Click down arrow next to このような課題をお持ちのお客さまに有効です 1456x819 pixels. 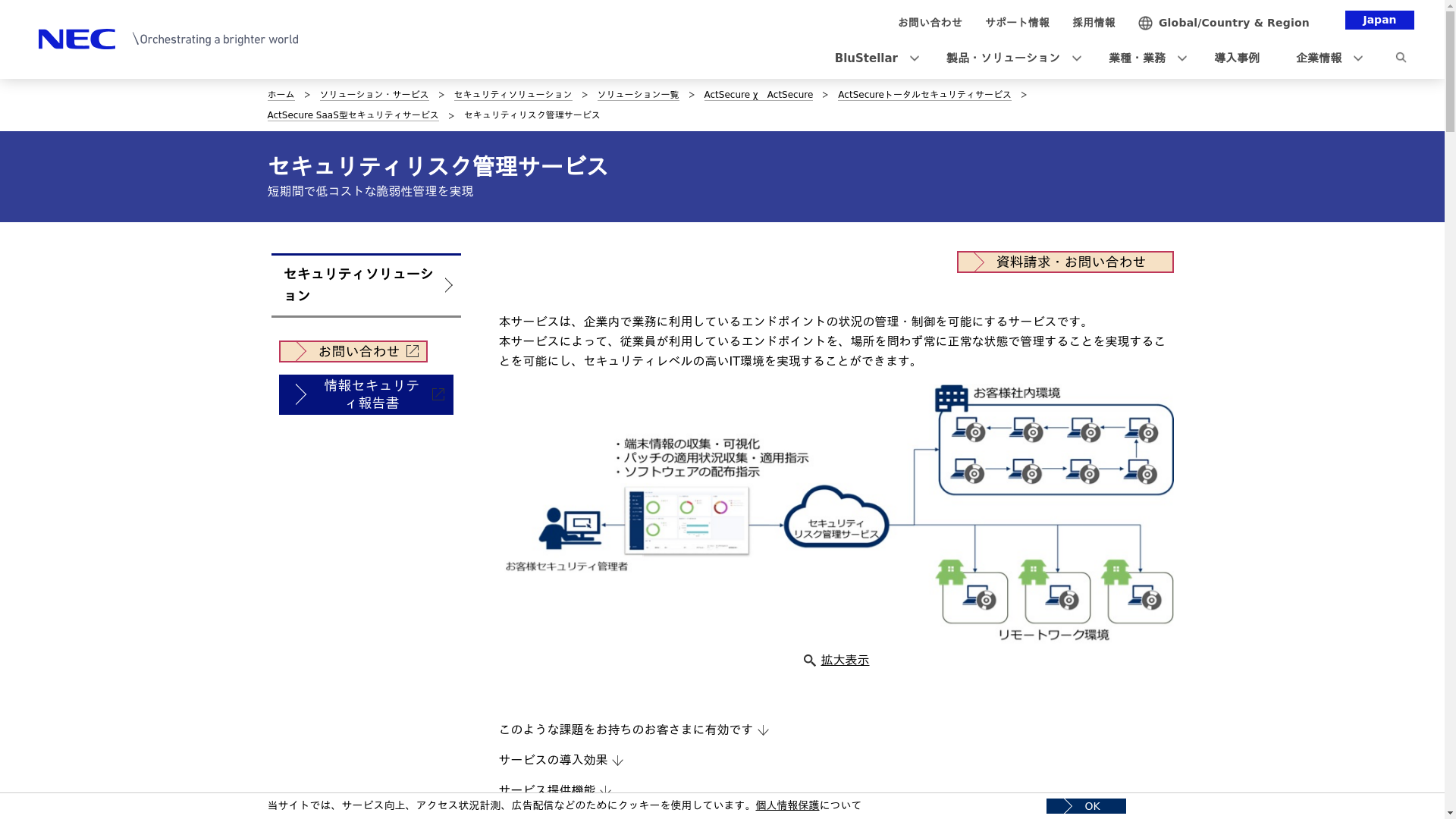pos(763,730)
